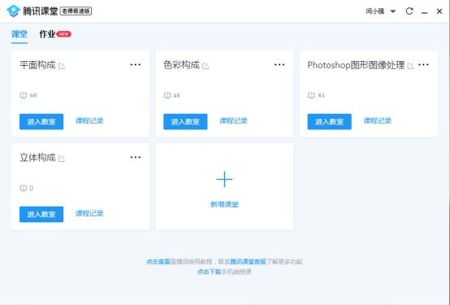This screenshot has width=450, height=305.
Task: Click edit icon beside Photoshop图形图像处理
Action: (410, 66)
